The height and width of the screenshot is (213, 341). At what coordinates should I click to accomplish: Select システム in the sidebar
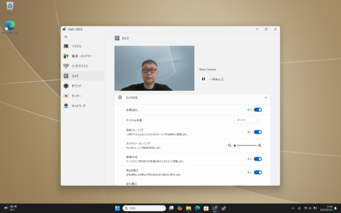point(82,46)
